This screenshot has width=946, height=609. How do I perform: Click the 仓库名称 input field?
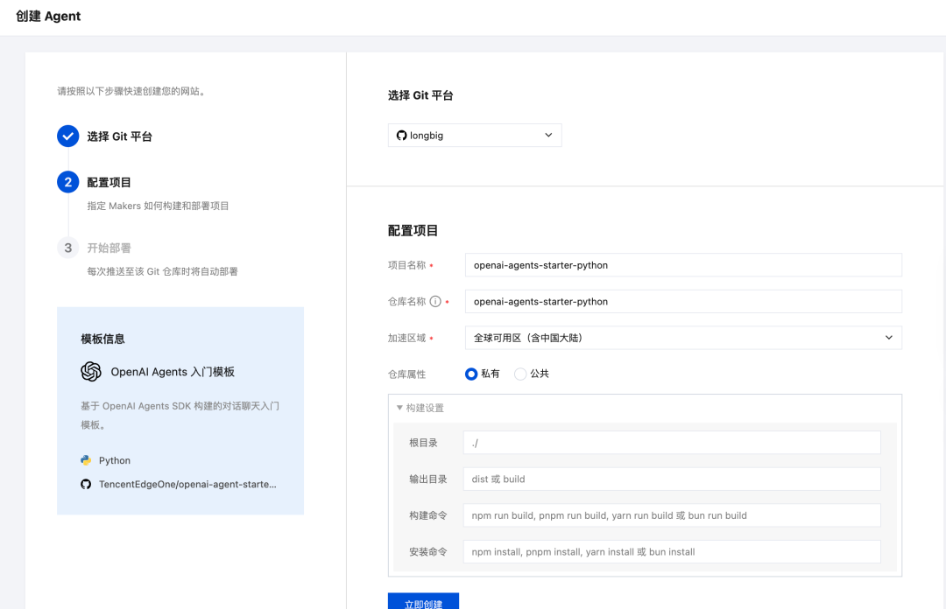[x=683, y=302]
